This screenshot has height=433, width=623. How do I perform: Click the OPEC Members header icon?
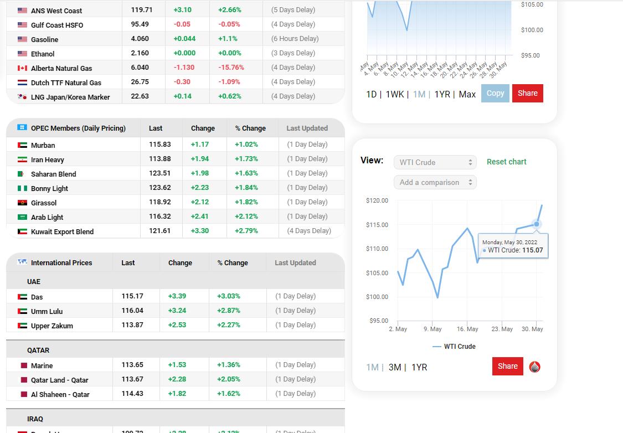tap(22, 127)
